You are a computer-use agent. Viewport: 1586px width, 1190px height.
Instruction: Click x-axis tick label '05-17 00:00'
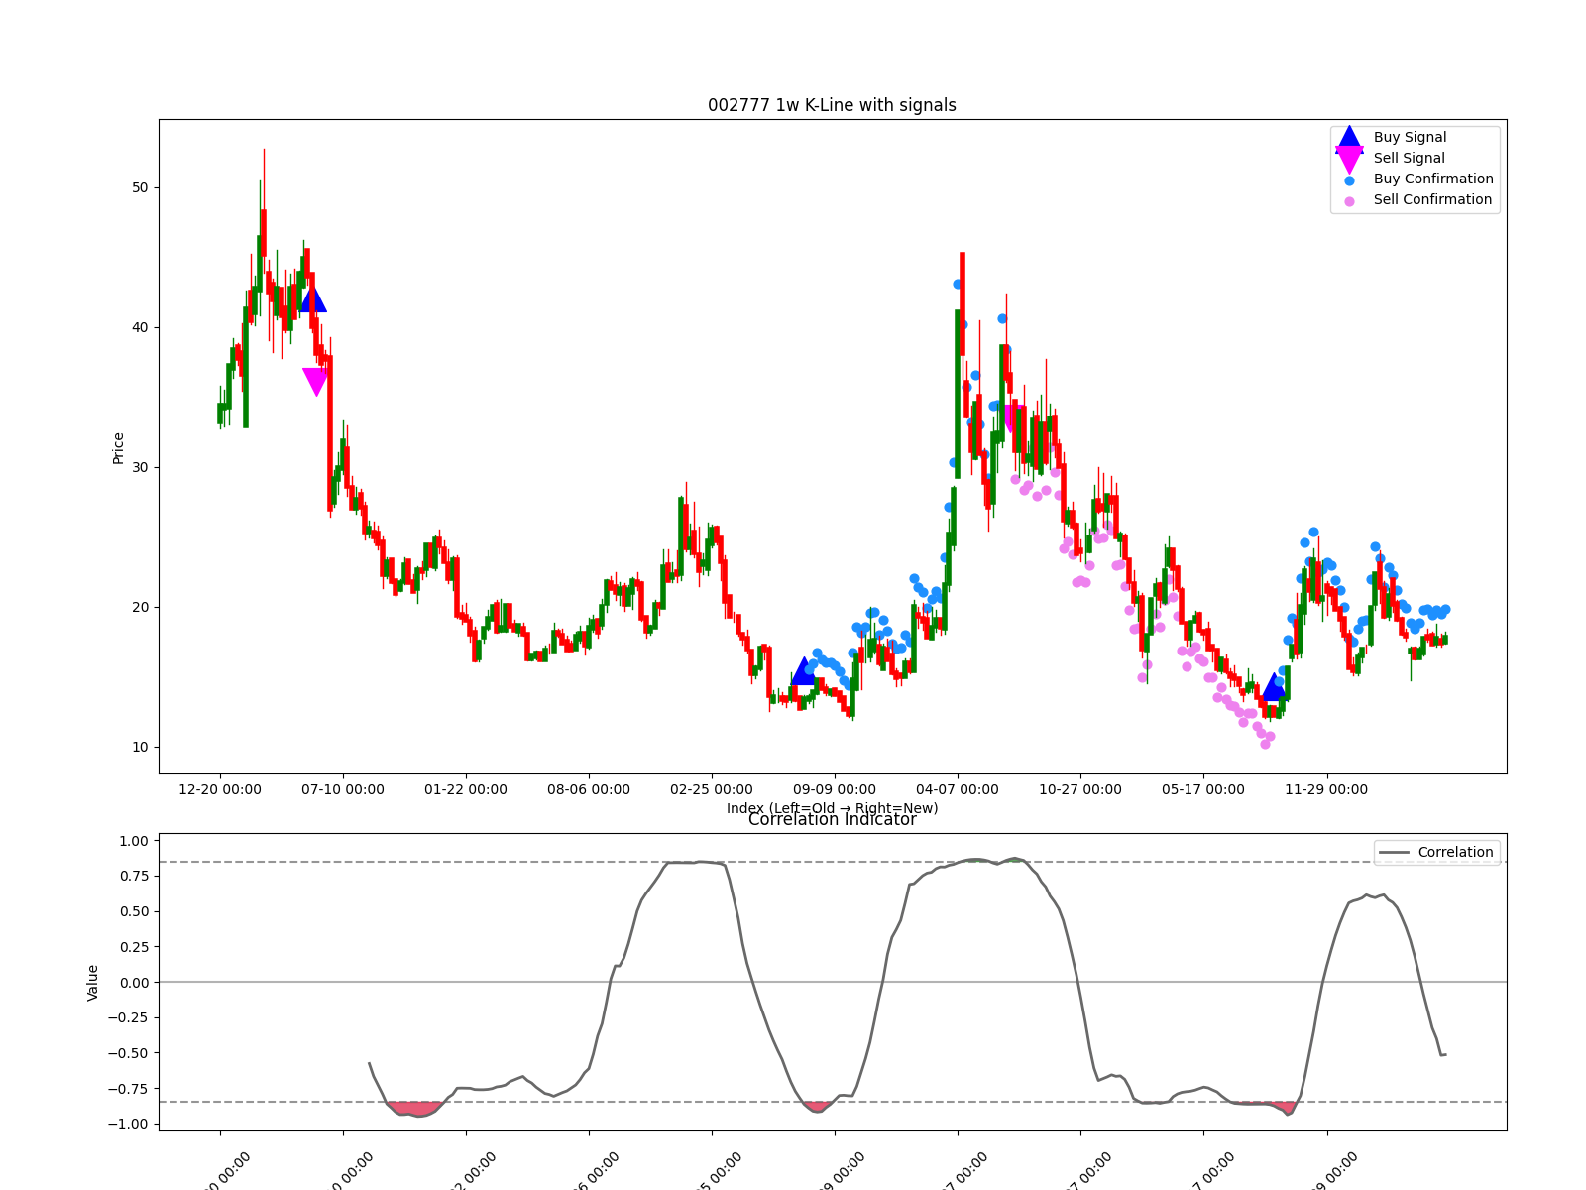tap(1203, 789)
